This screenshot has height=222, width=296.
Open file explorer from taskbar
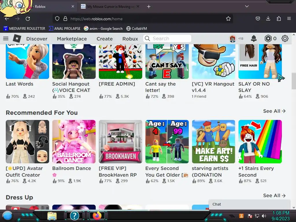pyautogui.click(x=52, y=216)
